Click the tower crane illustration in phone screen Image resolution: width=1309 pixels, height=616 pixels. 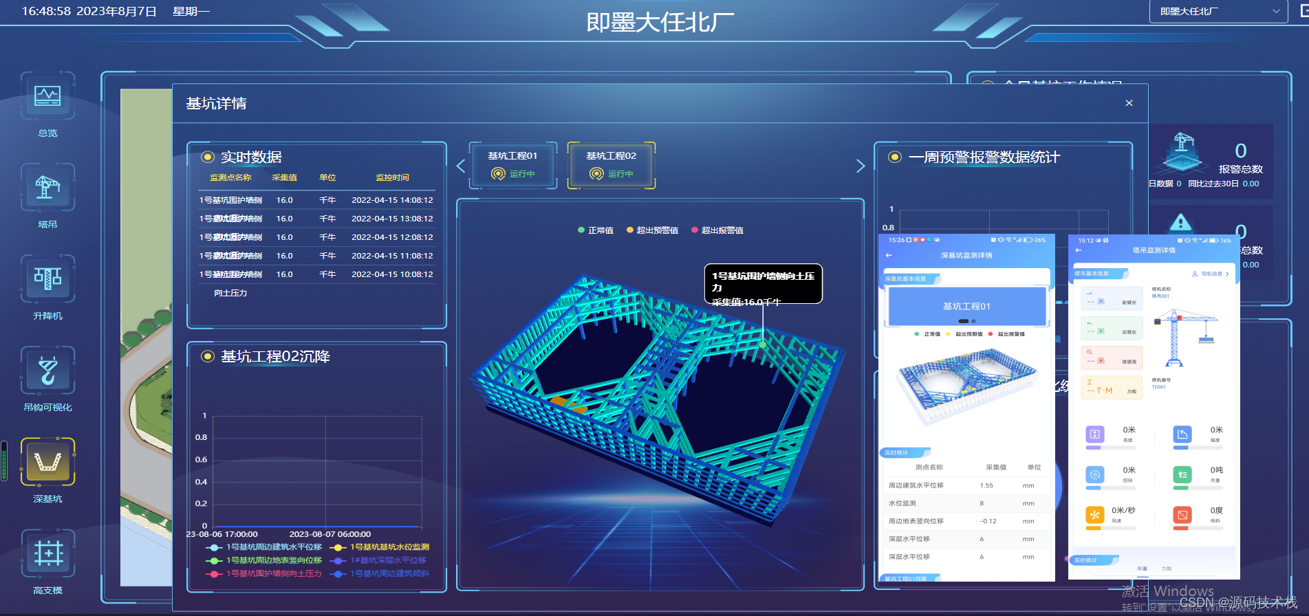tap(1185, 338)
